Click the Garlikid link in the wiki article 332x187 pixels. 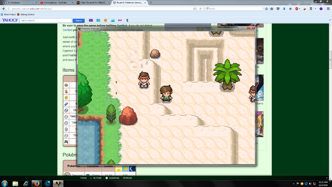[x=67, y=30]
